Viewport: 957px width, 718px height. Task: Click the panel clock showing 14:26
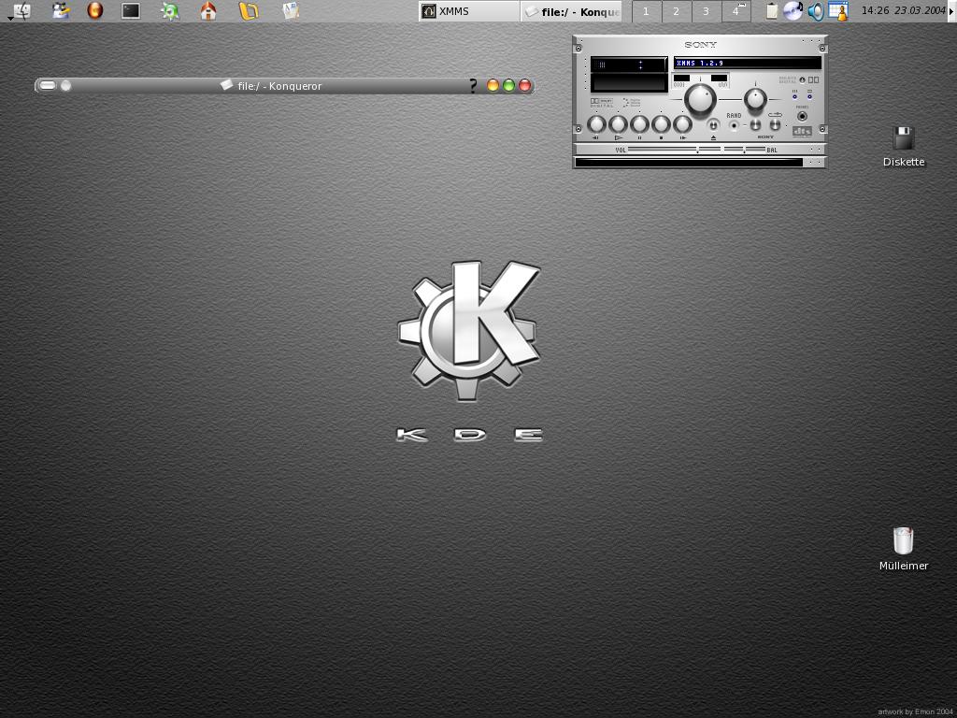(x=875, y=10)
